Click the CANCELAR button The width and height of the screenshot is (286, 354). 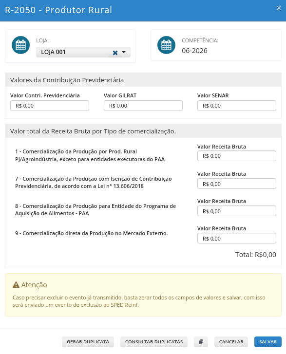[231, 341]
